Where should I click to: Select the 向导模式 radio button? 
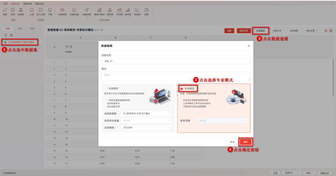click(x=106, y=89)
